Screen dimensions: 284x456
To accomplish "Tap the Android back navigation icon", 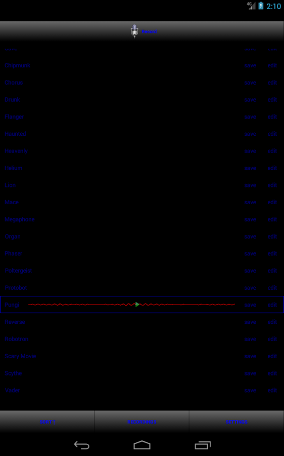I will (x=81, y=445).
